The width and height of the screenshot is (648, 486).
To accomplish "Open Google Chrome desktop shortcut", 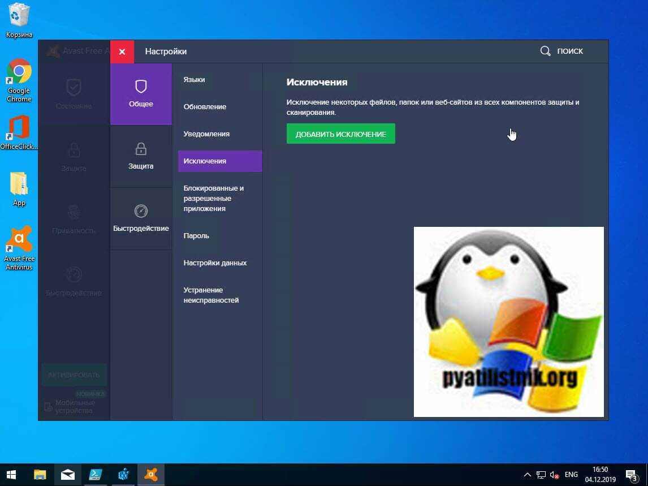I will click(x=19, y=79).
